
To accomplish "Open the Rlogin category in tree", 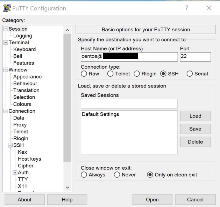I will pyautogui.click(x=21, y=138).
